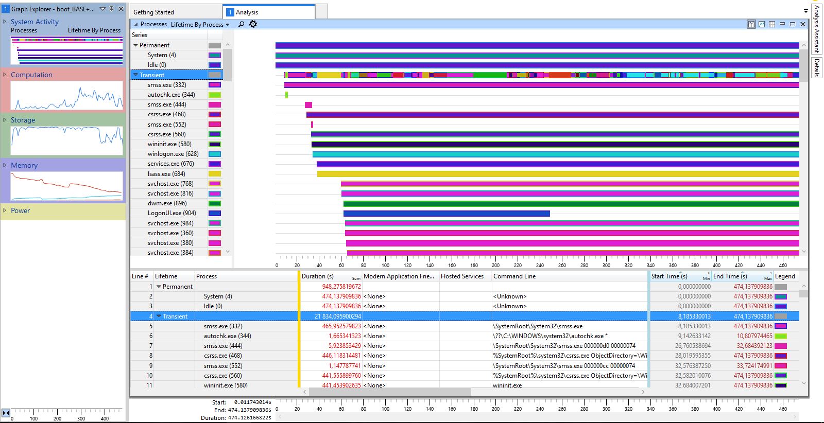Open the Details side tab

(x=816, y=67)
